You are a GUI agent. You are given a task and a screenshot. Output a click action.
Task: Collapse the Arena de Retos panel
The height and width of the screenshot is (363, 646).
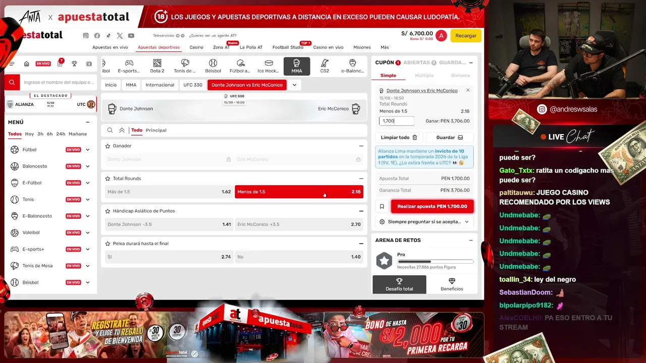coord(471,240)
